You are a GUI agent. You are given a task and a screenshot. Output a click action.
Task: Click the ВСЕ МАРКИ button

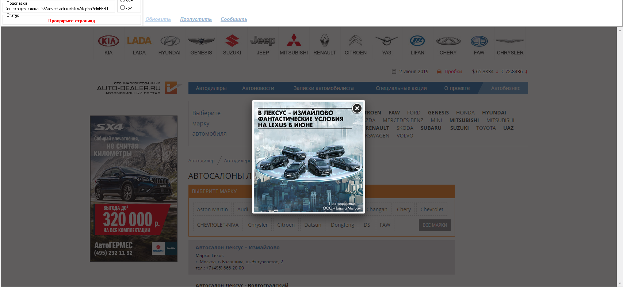pyautogui.click(x=435, y=225)
